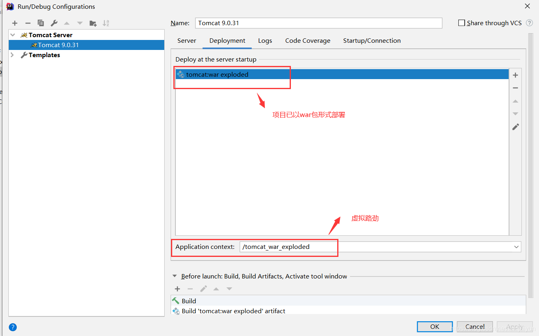This screenshot has width=539, height=336.
Task: Go to Code Coverage tab
Action: (308, 41)
